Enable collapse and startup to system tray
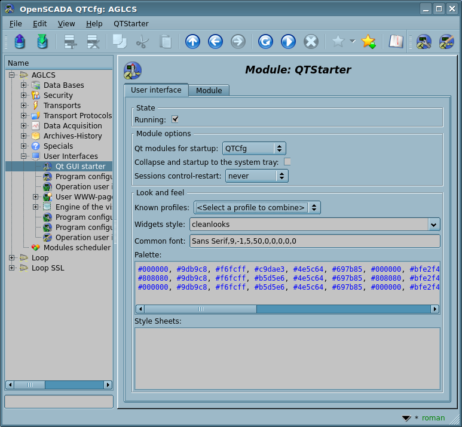The image size is (462, 427). (287, 162)
